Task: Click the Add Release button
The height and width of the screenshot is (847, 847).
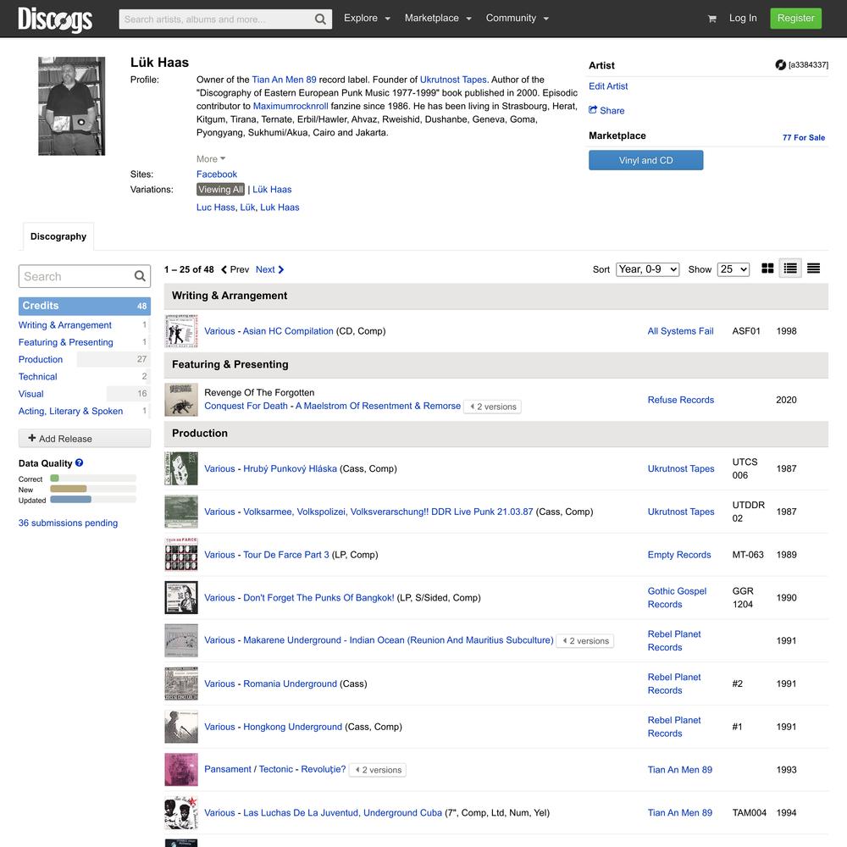Action: 84,439
